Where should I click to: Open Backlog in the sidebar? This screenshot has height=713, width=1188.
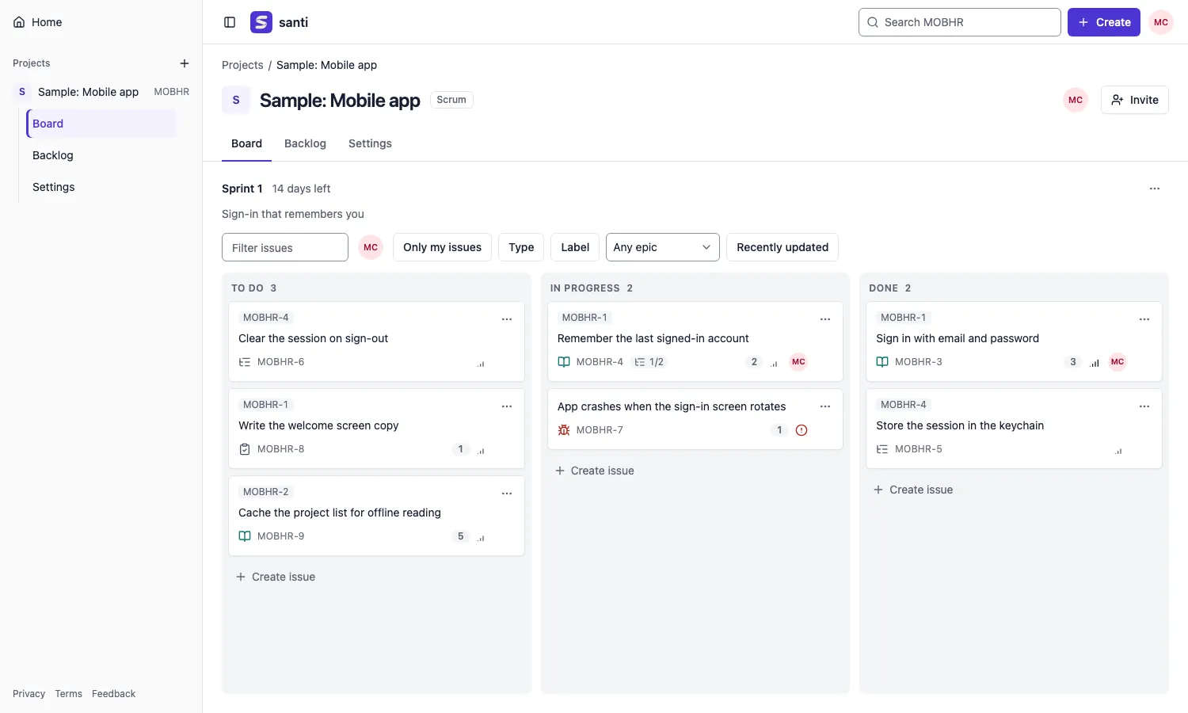pos(101,155)
